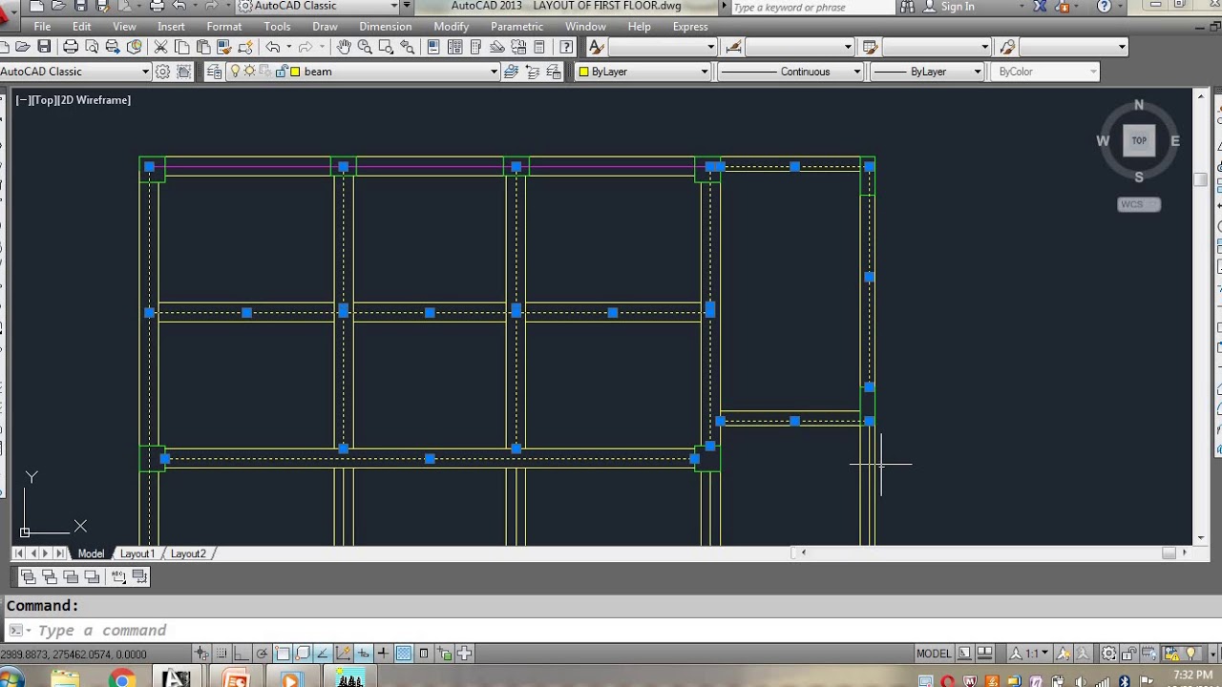Toggle Polar Tracking in the status bar

[262, 654]
